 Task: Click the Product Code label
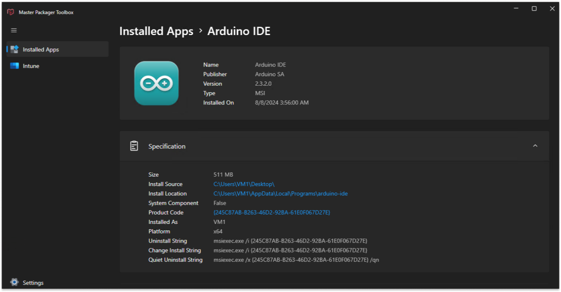pyautogui.click(x=166, y=212)
